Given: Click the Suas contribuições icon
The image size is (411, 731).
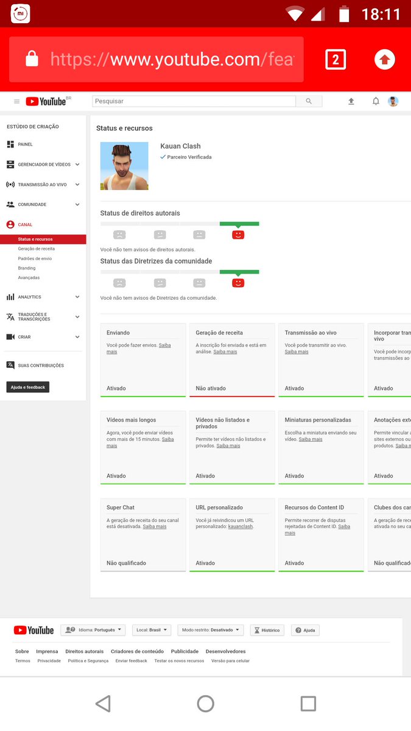Looking at the screenshot, I should 10,365.
